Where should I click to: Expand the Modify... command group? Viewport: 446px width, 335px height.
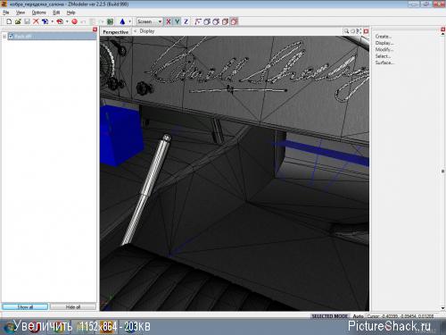384,49
